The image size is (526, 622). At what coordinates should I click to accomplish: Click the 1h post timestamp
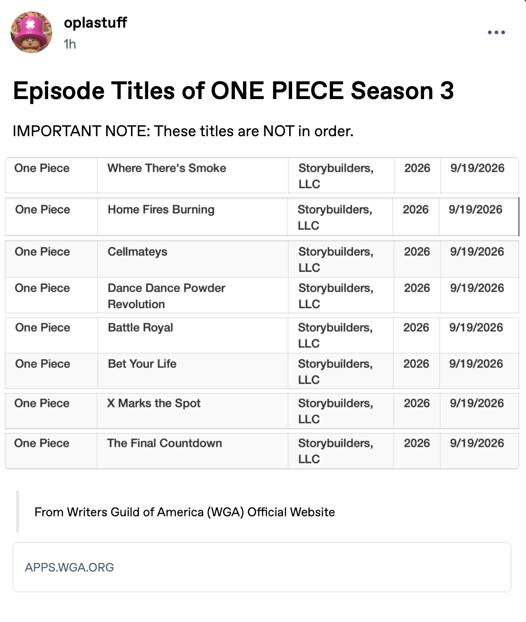click(70, 44)
